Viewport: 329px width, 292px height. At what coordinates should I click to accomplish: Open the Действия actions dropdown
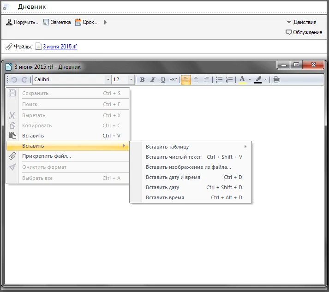[301, 22]
